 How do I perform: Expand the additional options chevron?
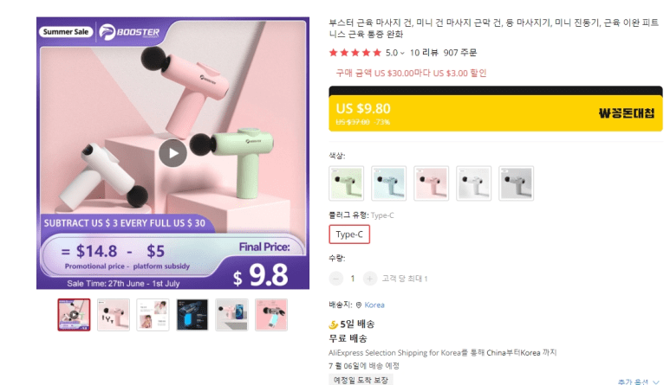pos(656,382)
